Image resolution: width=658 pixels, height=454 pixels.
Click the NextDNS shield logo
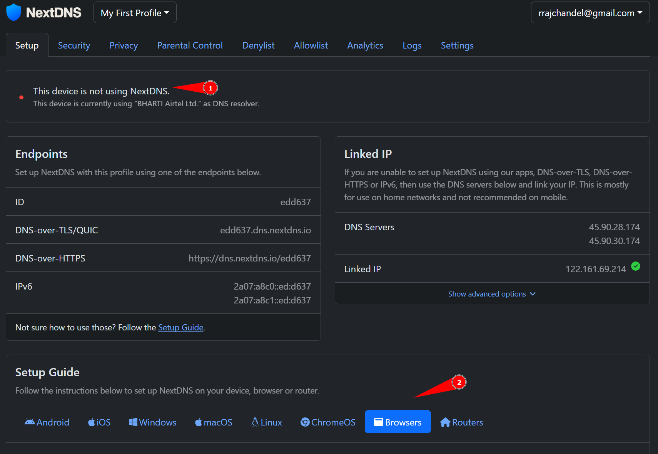click(x=14, y=12)
